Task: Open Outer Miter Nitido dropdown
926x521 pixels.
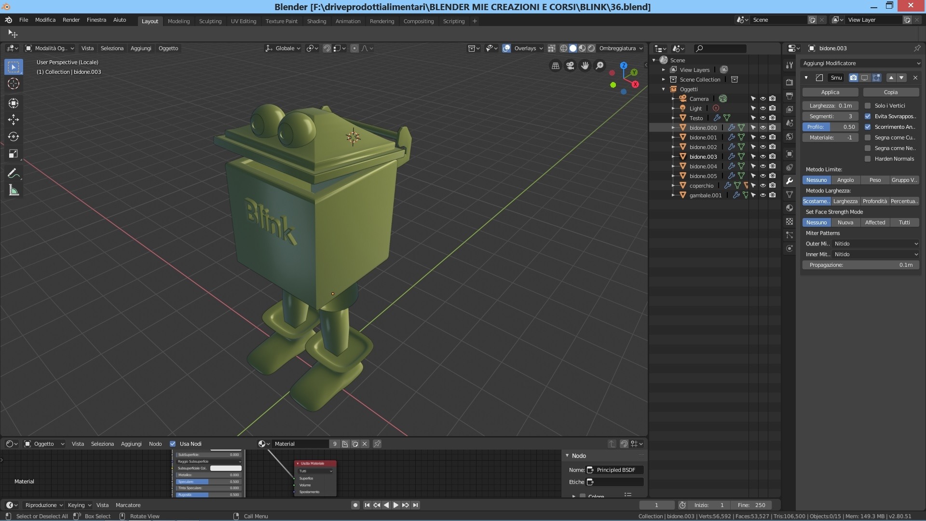Action: pos(875,244)
